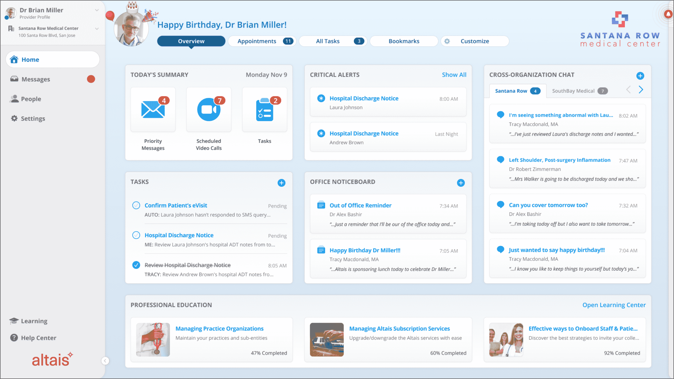Open the Learning graduation cap item
The width and height of the screenshot is (674, 379).
[14, 321]
